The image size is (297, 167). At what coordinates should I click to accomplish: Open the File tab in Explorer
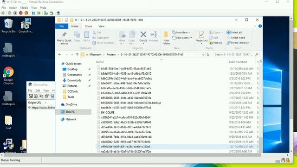tap(62, 26)
